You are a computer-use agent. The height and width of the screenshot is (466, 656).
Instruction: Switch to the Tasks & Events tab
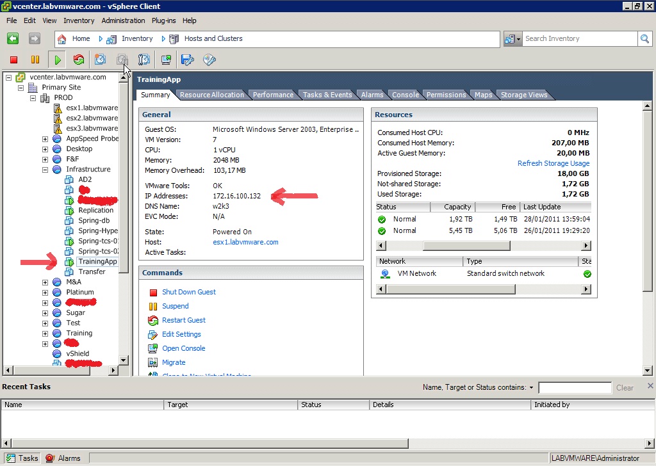(327, 95)
